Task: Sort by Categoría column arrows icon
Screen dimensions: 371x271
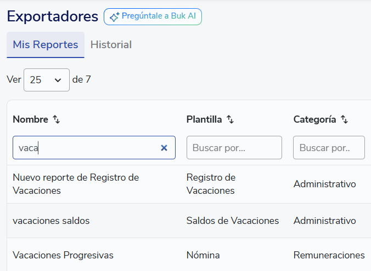Action: (x=344, y=119)
